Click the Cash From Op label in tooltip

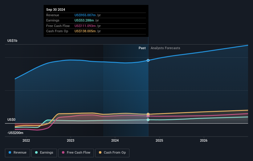[57, 31]
